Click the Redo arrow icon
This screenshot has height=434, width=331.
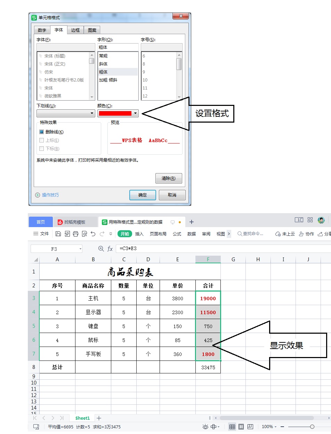click(102, 234)
